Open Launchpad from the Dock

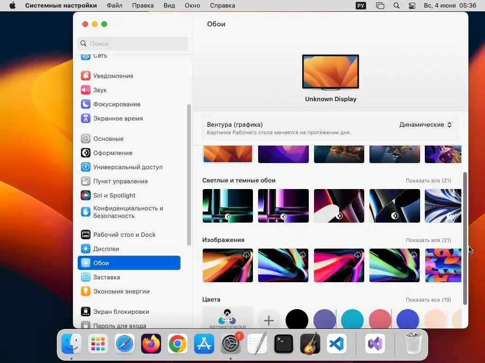[98, 344]
